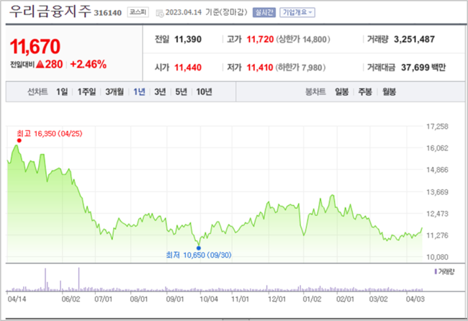Click the red up-triangle 280 change
This screenshot has height=321, width=468.
[49, 65]
